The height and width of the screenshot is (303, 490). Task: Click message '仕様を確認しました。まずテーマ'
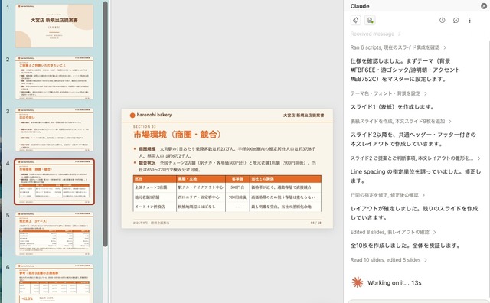pos(405,70)
